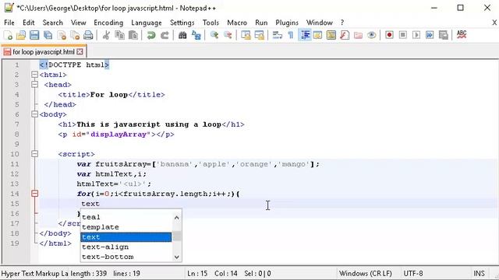The width and height of the screenshot is (499, 280).
Task: Open the Encoding menu
Action: [108, 23]
